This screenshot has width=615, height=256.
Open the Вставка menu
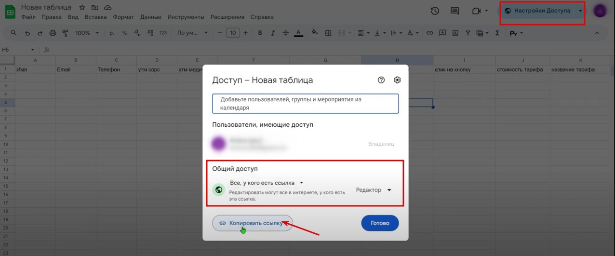click(x=95, y=17)
